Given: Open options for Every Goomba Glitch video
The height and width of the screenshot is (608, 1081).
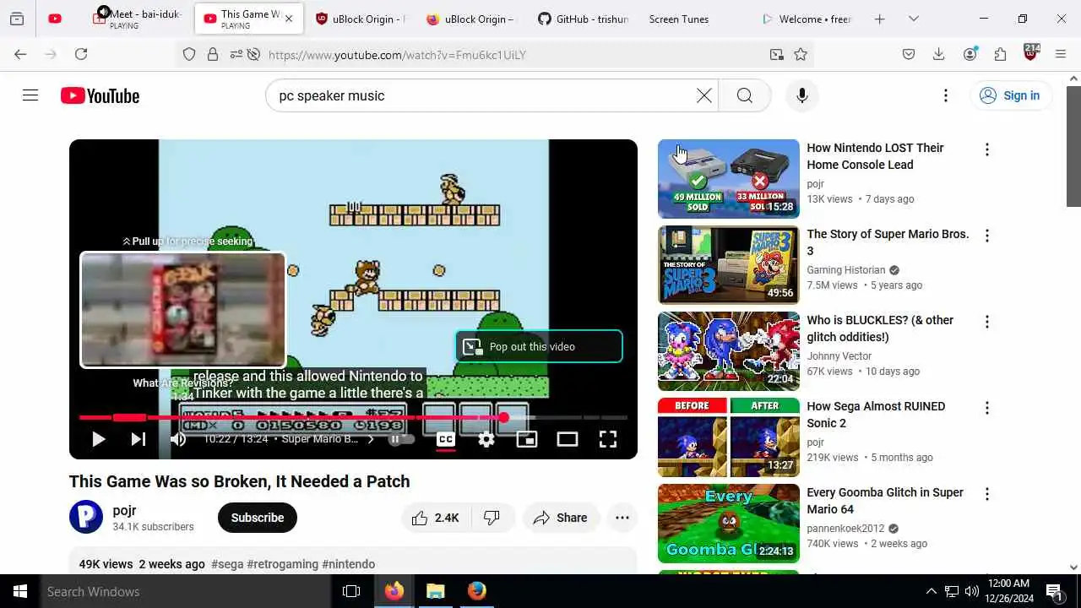Looking at the screenshot, I should pos(986,494).
